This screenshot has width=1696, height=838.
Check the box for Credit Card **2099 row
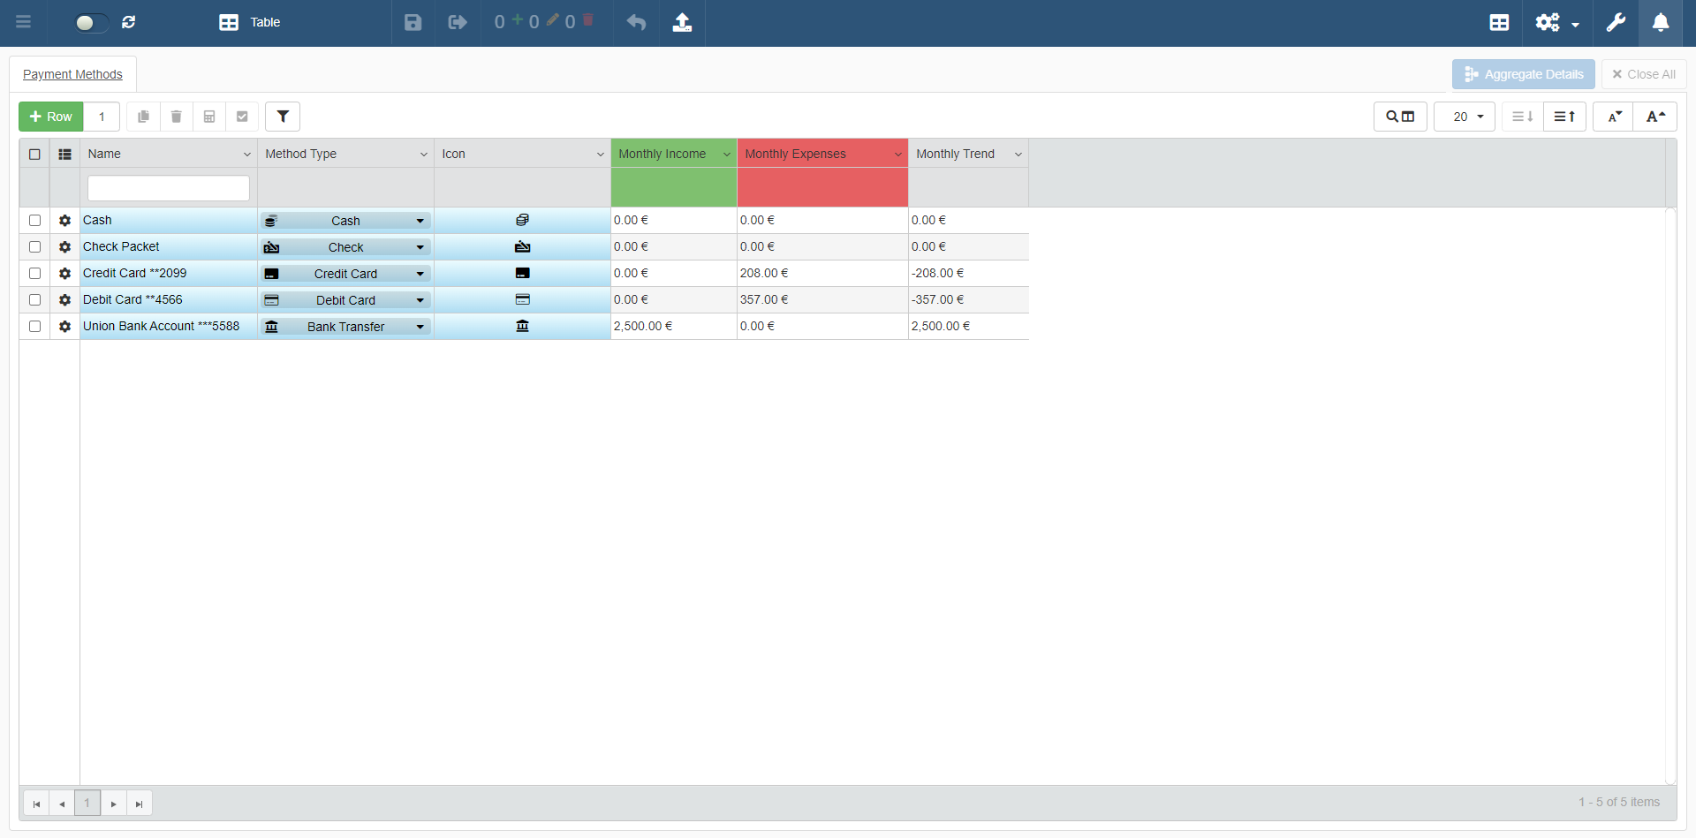(35, 274)
